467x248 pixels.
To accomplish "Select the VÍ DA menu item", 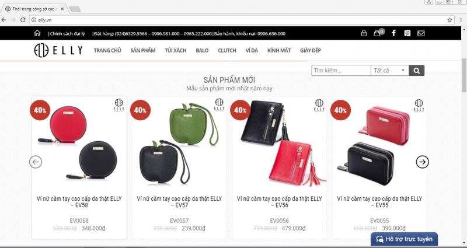I will [x=252, y=50].
